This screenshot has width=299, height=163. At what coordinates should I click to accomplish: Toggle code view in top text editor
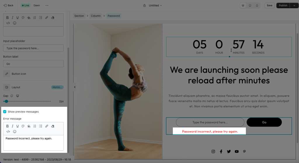pos(8,23)
